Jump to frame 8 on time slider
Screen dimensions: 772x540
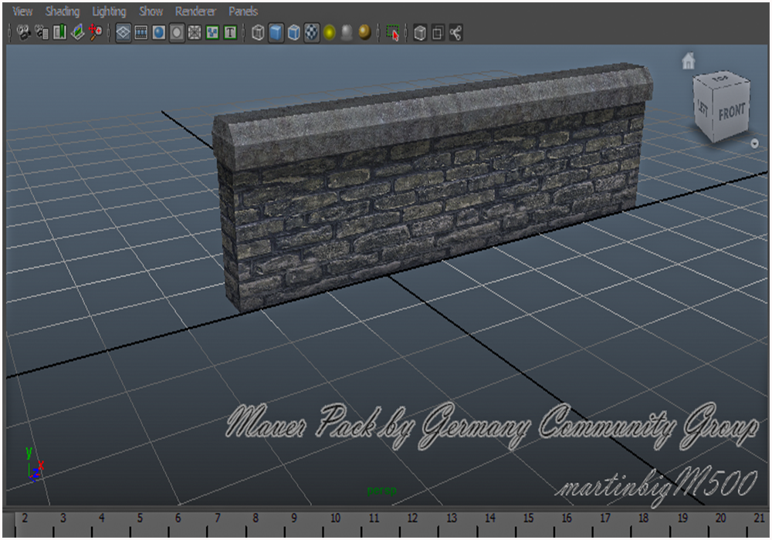256,518
